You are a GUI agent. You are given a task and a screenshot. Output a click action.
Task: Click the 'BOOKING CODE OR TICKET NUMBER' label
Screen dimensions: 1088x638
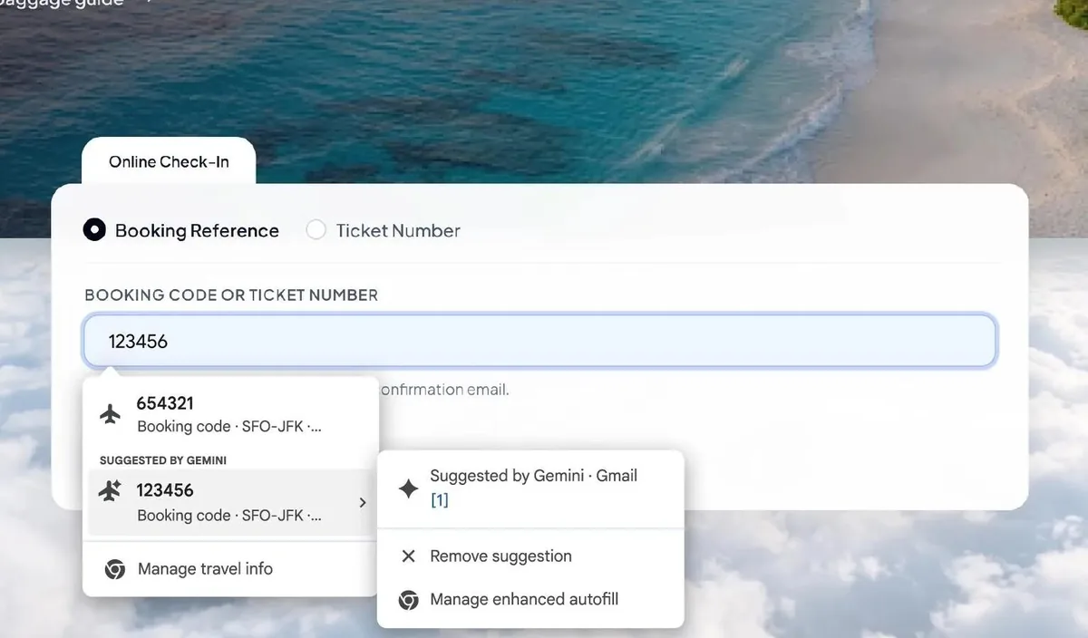point(231,295)
